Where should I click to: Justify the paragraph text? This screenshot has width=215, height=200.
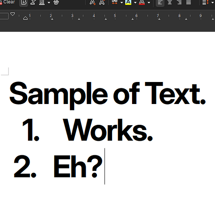tap(189, 2)
